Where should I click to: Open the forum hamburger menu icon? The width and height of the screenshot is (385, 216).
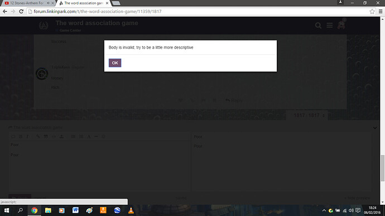(330, 25)
